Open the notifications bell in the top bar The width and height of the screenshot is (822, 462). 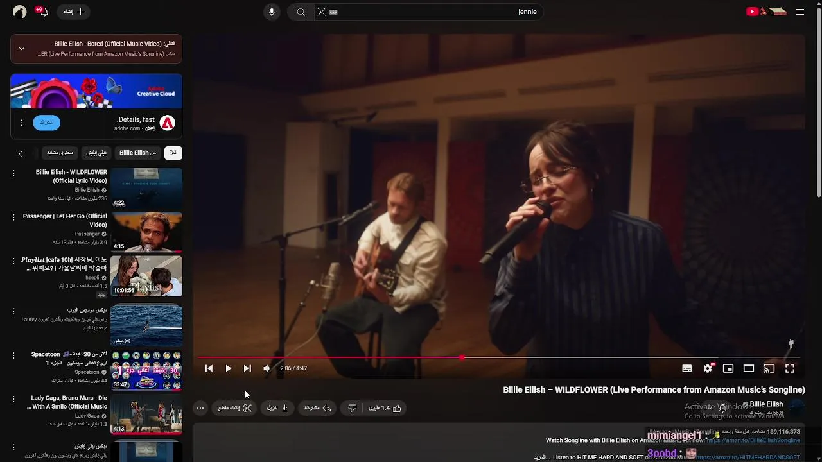42,11
